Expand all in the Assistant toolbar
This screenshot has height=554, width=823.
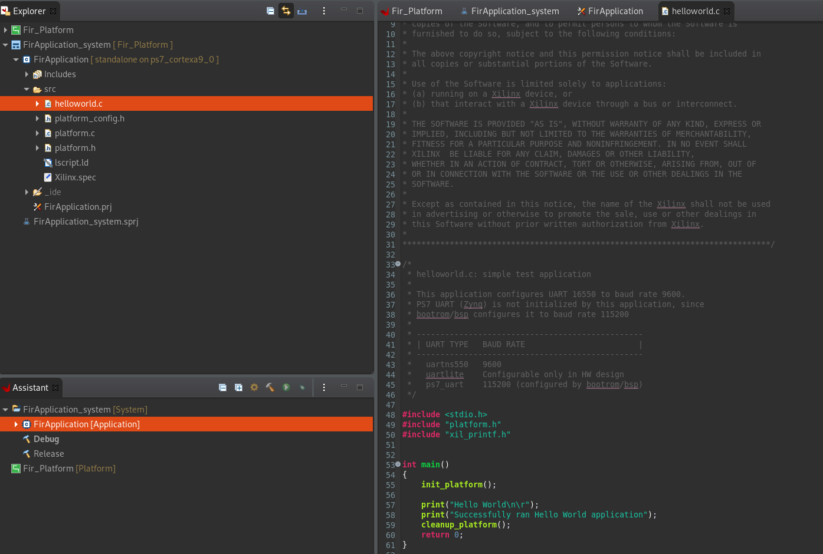coord(238,387)
